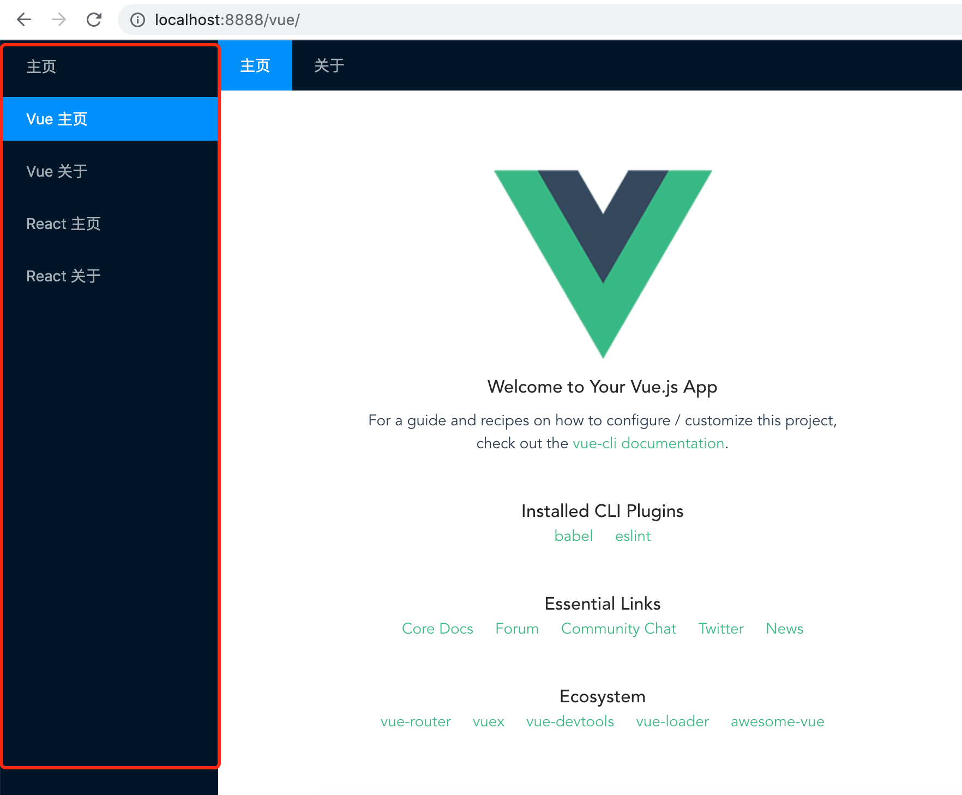Switch to the 主页 tab in top navbar
962x795 pixels.
coord(255,65)
